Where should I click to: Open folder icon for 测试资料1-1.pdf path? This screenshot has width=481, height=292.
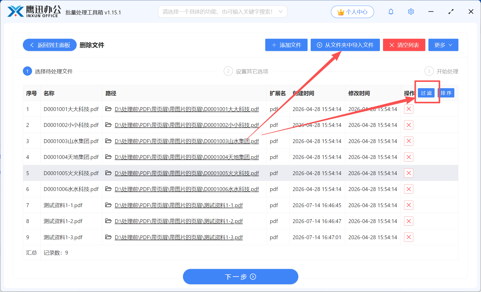pos(109,205)
